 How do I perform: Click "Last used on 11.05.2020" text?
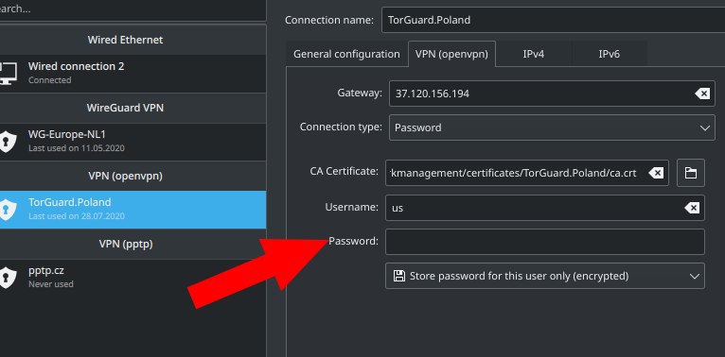click(77, 148)
